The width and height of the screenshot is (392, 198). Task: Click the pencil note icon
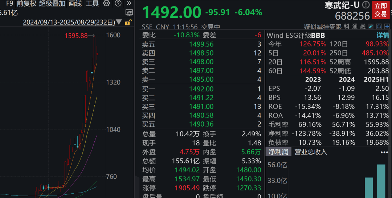[x=371, y=26]
